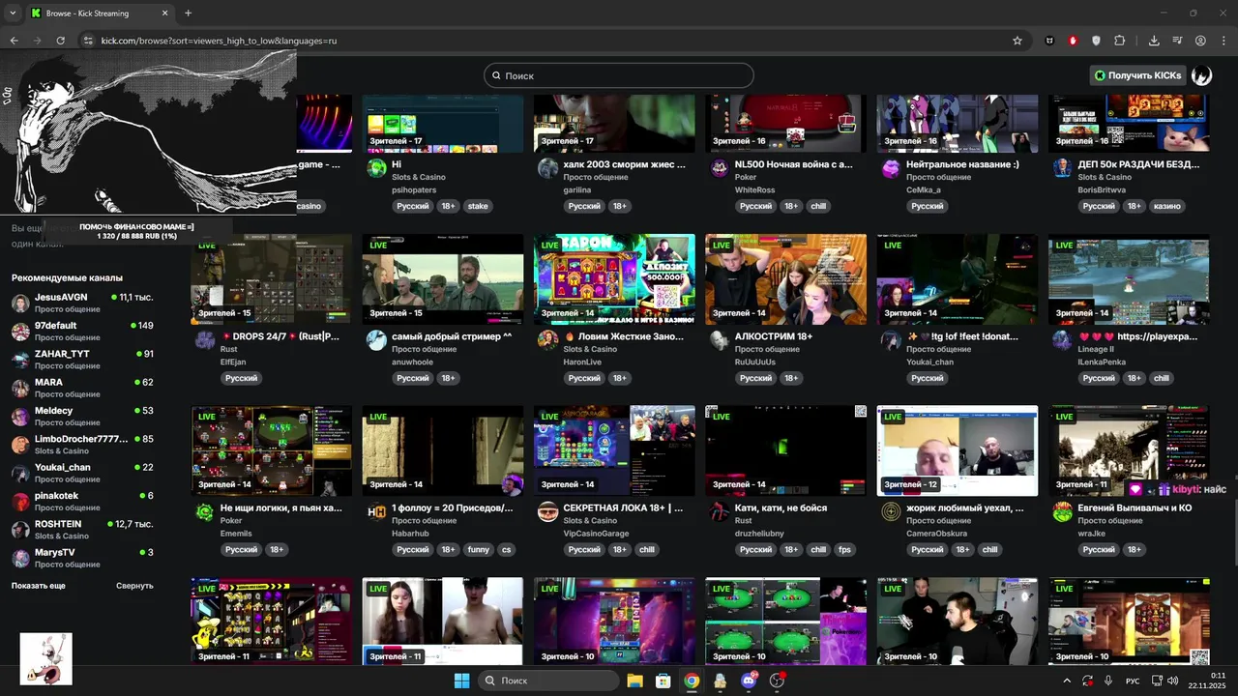Collapse recommended channels with Свернуть
Image resolution: width=1238 pixels, height=696 pixels.
[x=134, y=586]
